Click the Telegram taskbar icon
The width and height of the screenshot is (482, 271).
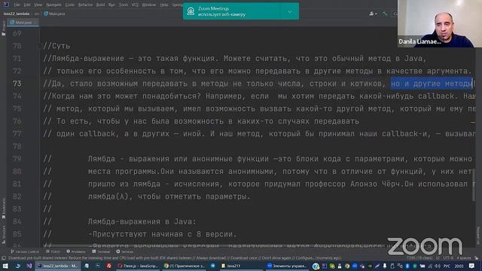pos(212,266)
